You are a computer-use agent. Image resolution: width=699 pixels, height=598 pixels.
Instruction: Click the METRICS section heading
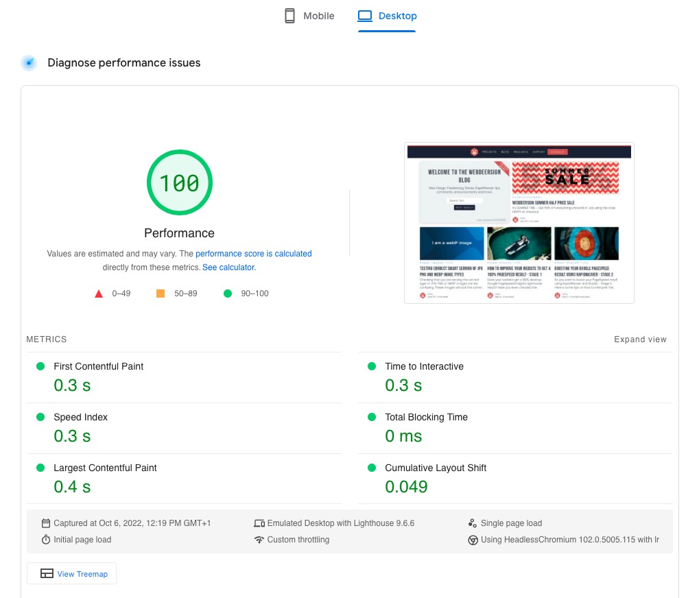click(x=47, y=339)
